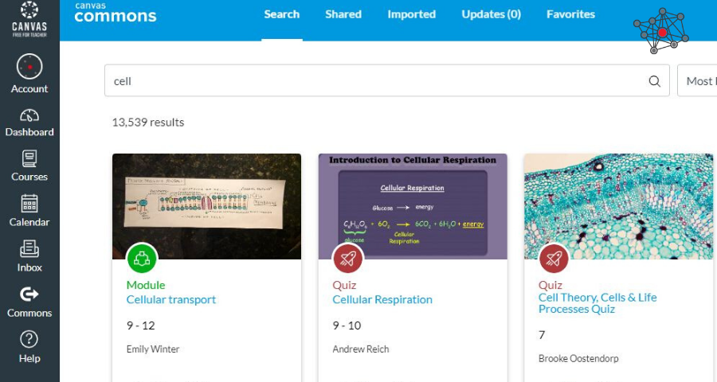This screenshot has width=717, height=382.
Task: Open the Calendar sidebar icon
Action: [x=29, y=211]
